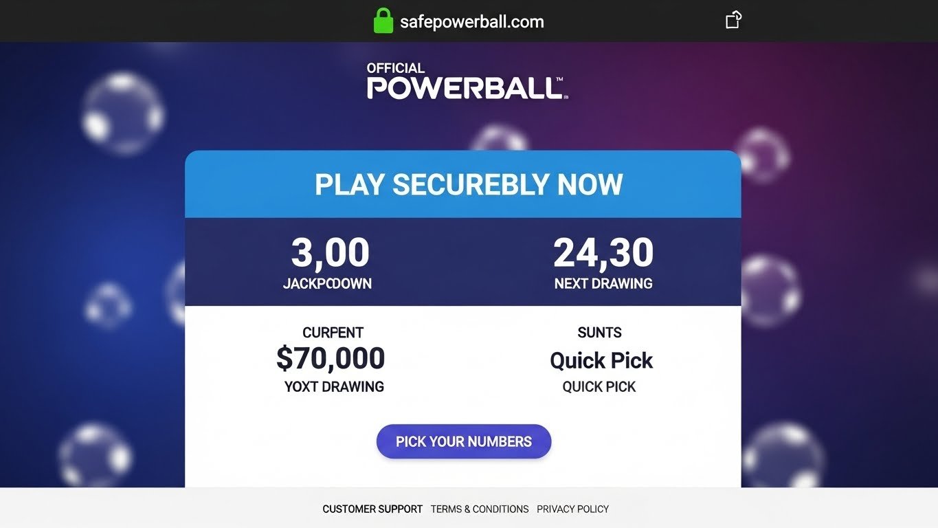Click the $70,000 jackpot amount
Screen dimensions: 938x528
[331, 358]
